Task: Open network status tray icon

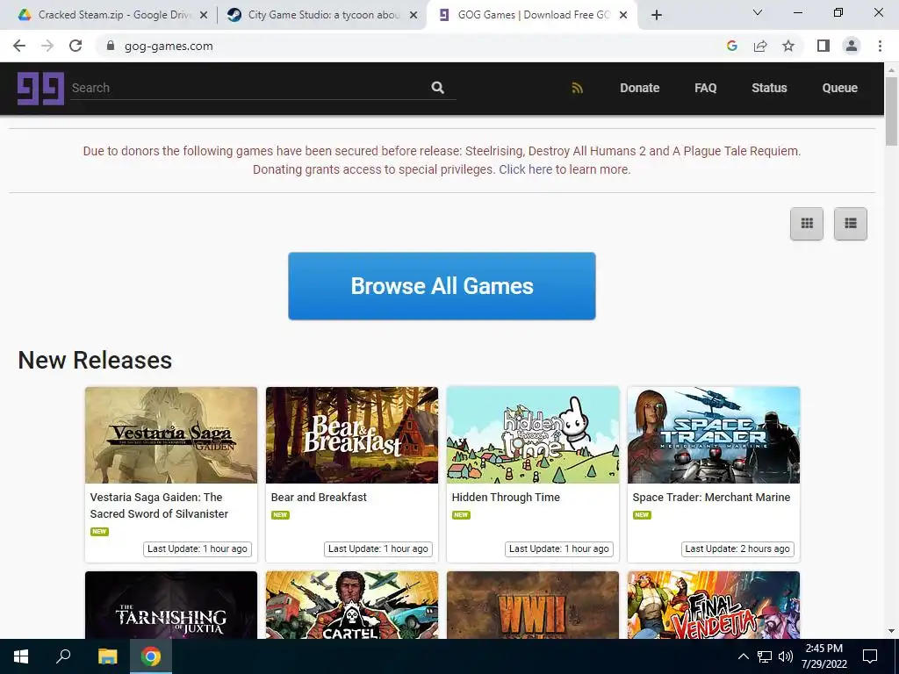Action: tap(765, 656)
